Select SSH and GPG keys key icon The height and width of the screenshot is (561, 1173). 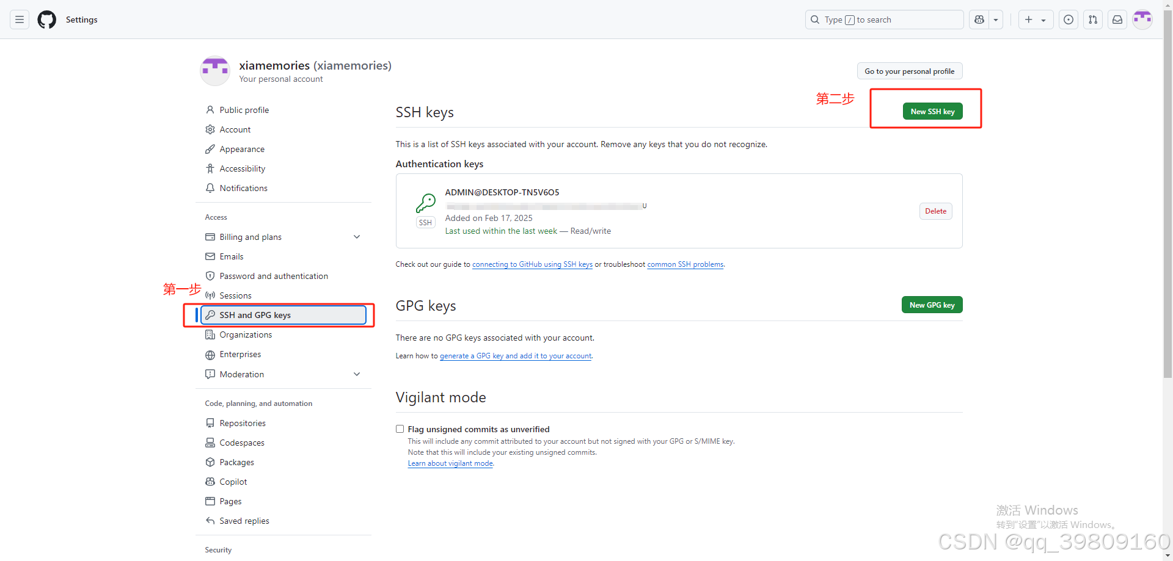pyautogui.click(x=210, y=315)
